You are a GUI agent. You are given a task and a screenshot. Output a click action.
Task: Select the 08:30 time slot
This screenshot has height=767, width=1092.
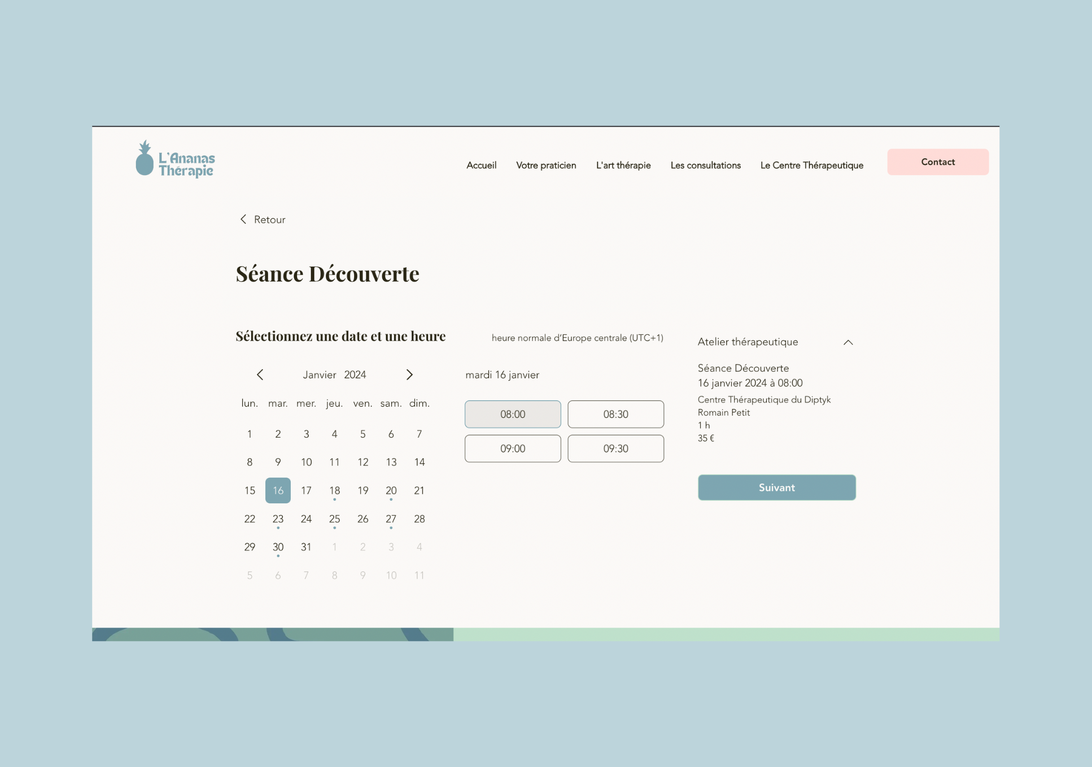[615, 414]
